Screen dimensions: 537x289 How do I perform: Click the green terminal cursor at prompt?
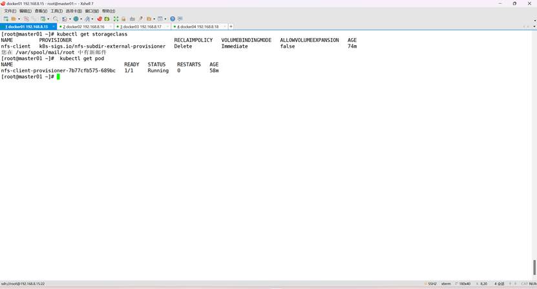(x=58, y=77)
